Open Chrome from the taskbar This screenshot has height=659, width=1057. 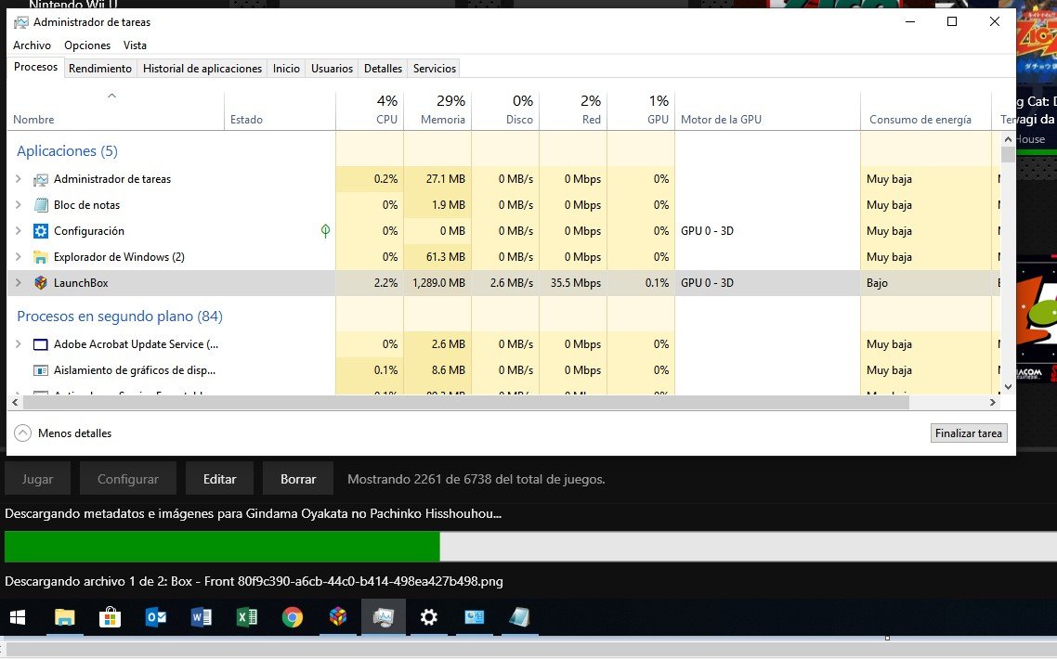[293, 617]
